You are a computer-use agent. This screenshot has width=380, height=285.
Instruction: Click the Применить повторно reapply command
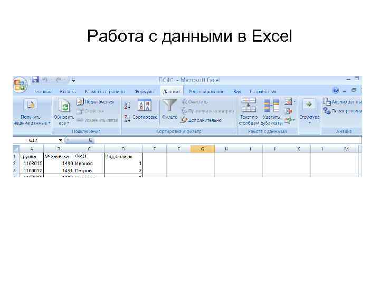point(208,111)
